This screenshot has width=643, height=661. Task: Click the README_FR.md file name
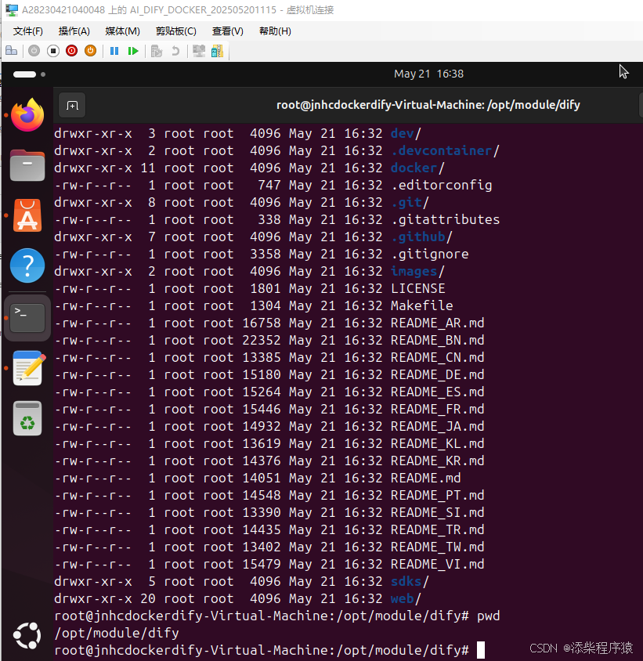pyautogui.click(x=437, y=410)
